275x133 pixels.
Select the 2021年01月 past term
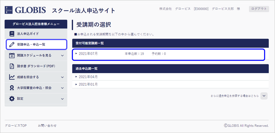[x=88, y=84]
